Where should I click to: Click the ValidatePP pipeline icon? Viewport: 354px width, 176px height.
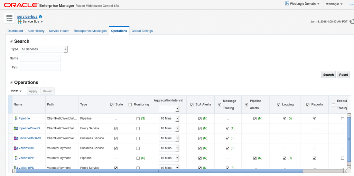16,158
